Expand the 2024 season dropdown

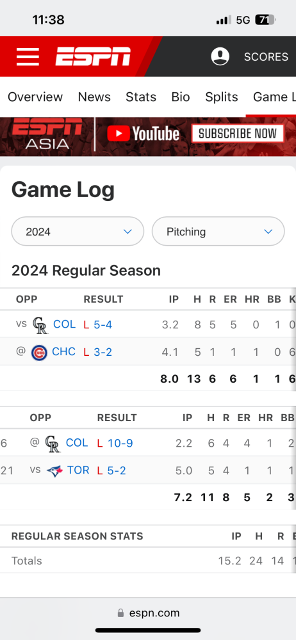click(x=78, y=232)
